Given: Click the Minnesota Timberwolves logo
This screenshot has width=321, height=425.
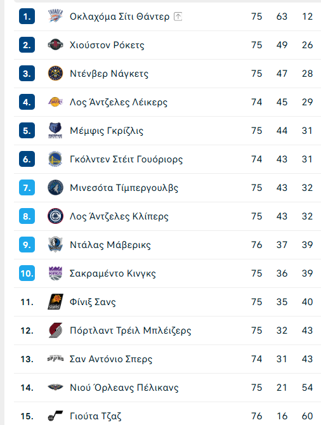Looking at the screenshot, I should click(x=55, y=188).
